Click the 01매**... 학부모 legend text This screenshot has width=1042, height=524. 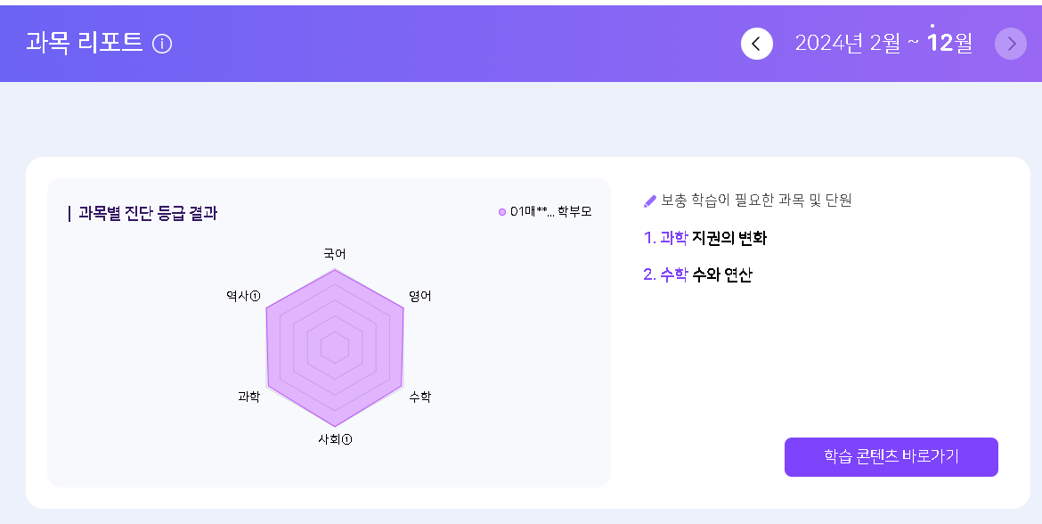(x=550, y=212)
